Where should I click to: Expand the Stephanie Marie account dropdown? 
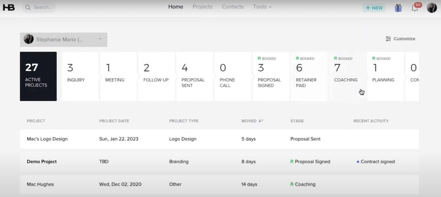[x=100, y=39]
